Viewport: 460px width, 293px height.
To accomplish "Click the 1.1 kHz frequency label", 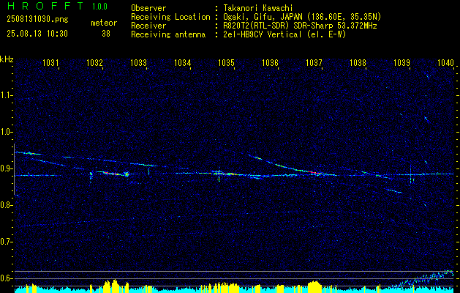I will point(6,95).
